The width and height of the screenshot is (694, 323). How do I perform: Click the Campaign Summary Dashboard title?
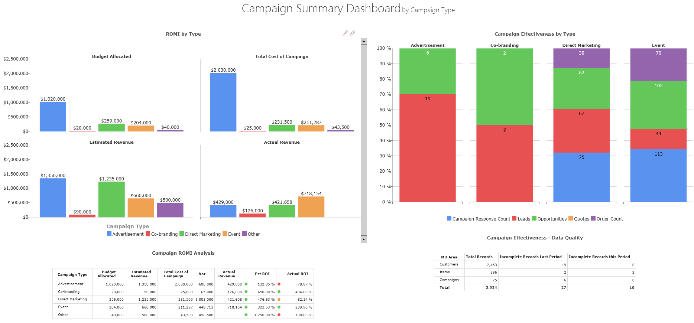point(321,9)
